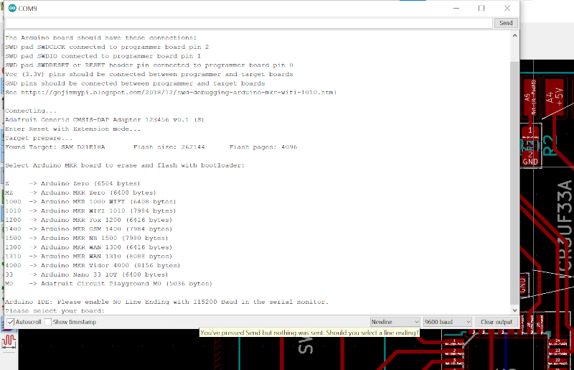The width and height of the screenshot is (574, 370).
Task: Click the Arduino icon in COM9 title bar
Action: (x=12, y=8)
